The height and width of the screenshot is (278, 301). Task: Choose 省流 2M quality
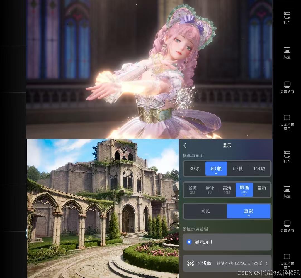[x=192, y=190]
